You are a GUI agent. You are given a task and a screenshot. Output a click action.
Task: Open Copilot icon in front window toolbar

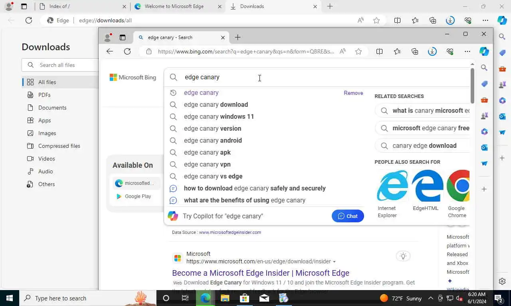(x=484, y=51)
